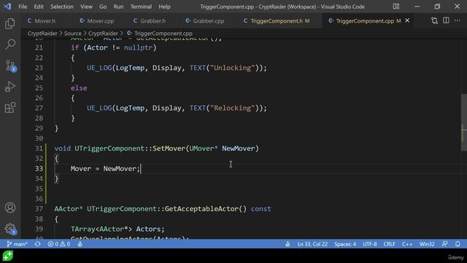Close the TriggerComponent.cpp tab
467x263 pixels.
[x=407, y=20]
